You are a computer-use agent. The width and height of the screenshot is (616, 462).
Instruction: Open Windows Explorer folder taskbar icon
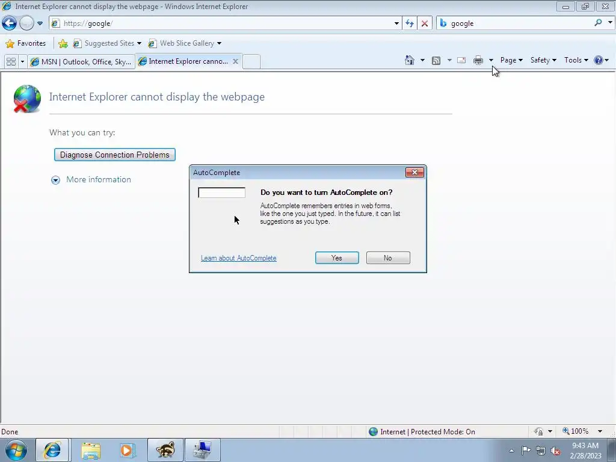pos(91,450)
